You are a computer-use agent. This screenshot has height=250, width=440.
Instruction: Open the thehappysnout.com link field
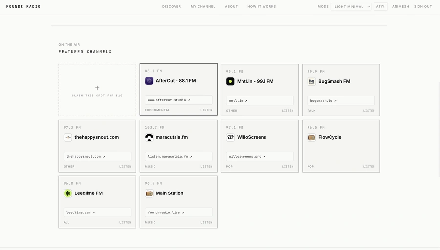point(97,156)
